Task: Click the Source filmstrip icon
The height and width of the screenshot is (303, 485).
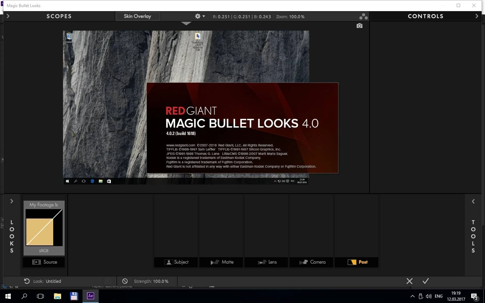Action: 36,262
